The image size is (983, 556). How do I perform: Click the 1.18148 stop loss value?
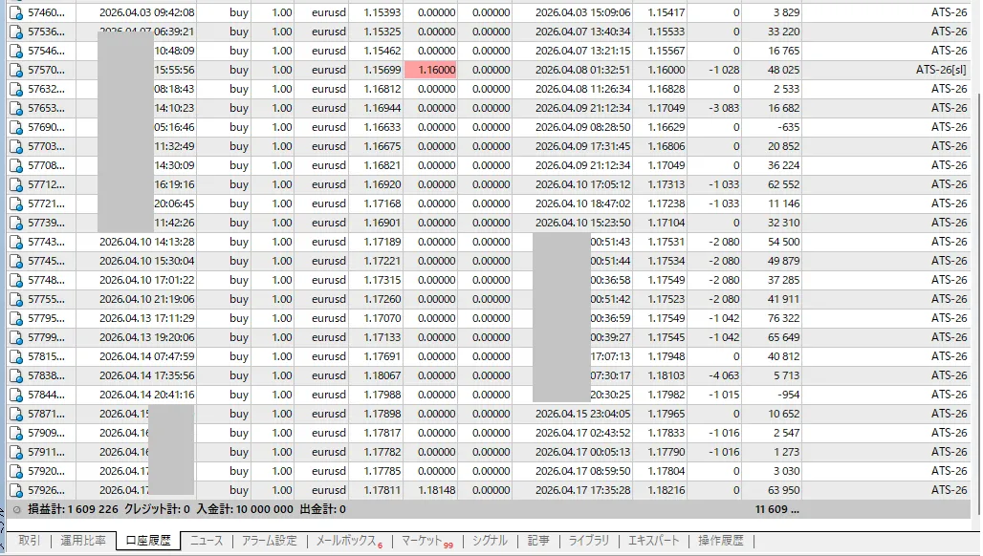pos(437,490)
